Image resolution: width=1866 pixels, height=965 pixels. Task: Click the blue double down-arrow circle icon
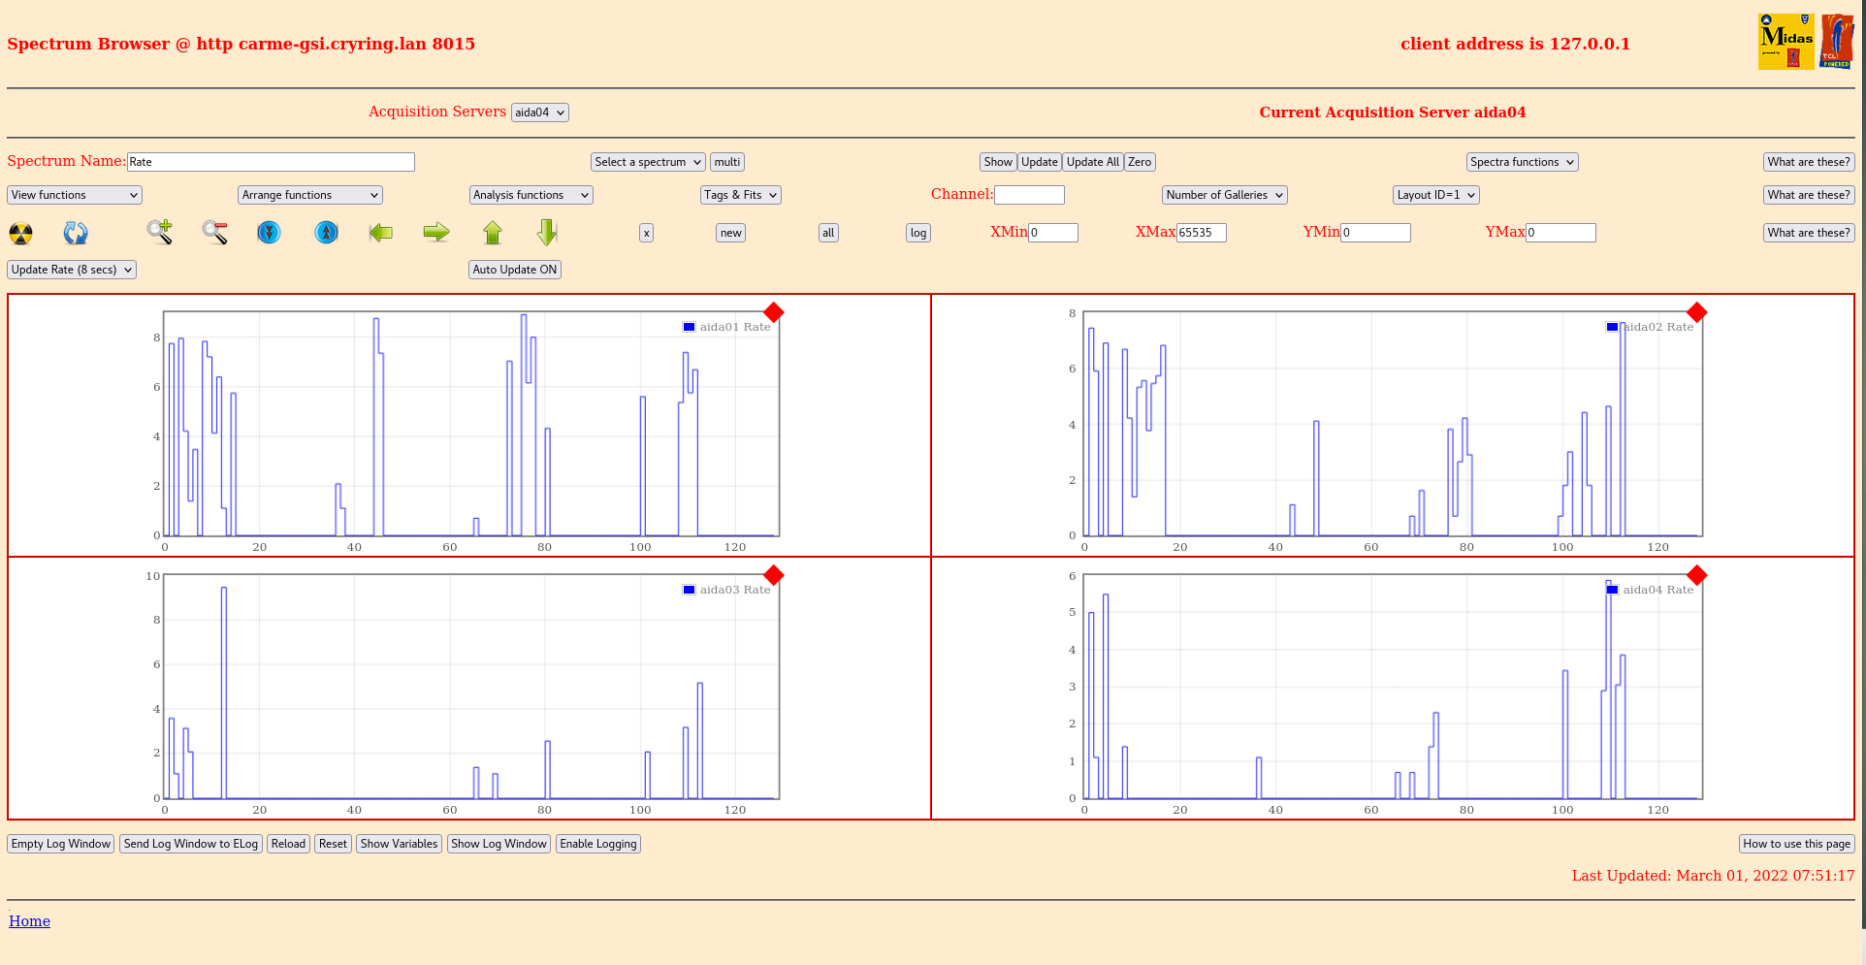point(269,233)
